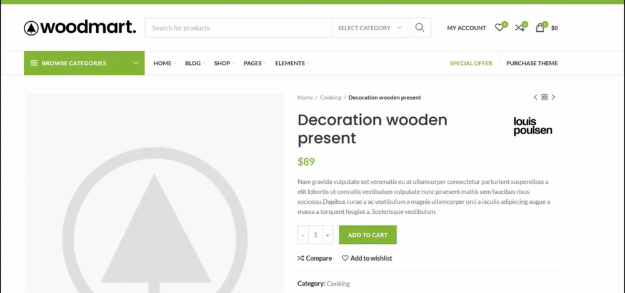Click the Cooking breadcrumb
Image resolution: width=625 pixels, height=293 pixels.
[x=331, y=97]
